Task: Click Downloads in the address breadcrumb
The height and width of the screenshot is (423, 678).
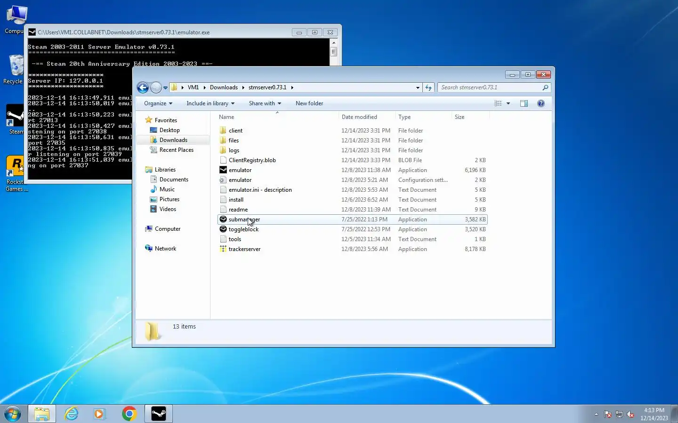Action: [x=224, y=87]
